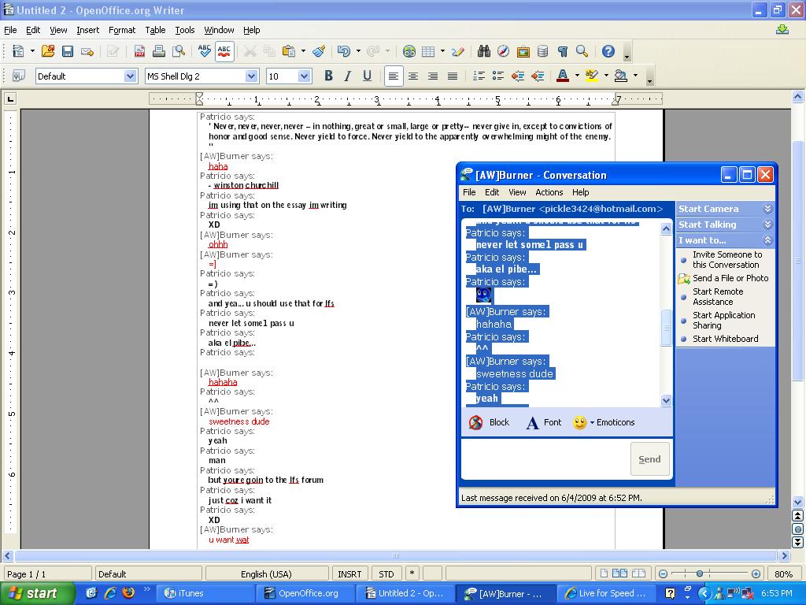Open the Undo history dropdown arrow

(358, 51)
